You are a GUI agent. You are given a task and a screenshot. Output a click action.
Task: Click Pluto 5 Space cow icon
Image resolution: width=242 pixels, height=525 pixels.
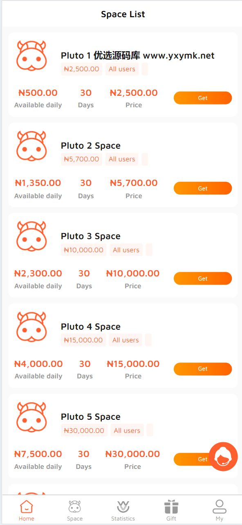(x=31, y=417)
